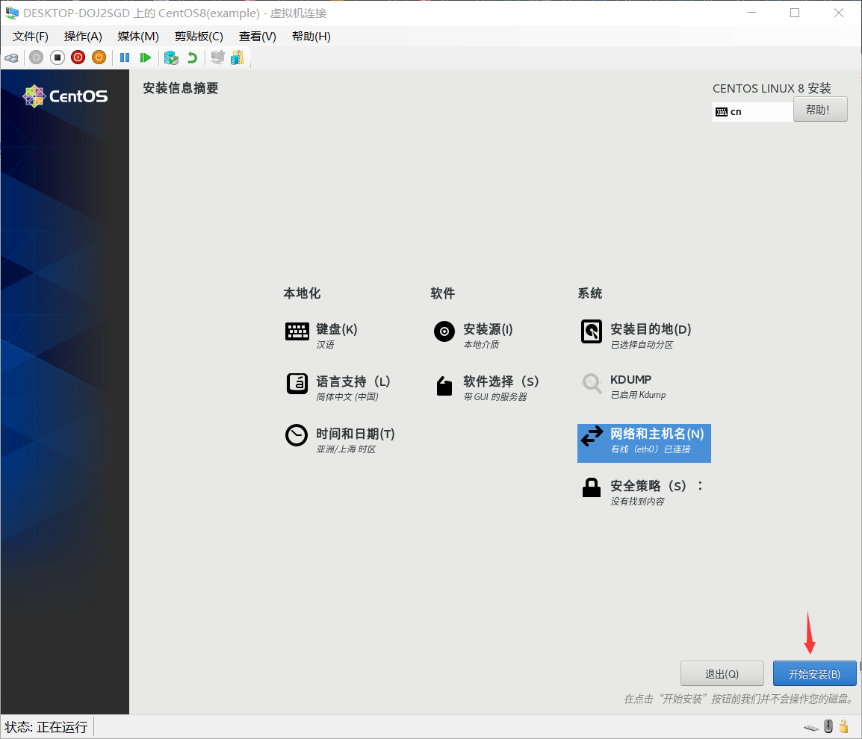
Task: Click the 安装目的地(D) hard disk icon
Action: [592, 331]
